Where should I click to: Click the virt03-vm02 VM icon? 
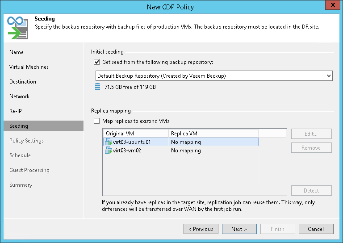(x=109, y=151)
